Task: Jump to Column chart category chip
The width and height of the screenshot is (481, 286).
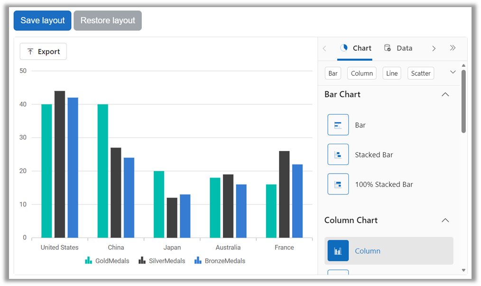Action: [x=361, y=74]
